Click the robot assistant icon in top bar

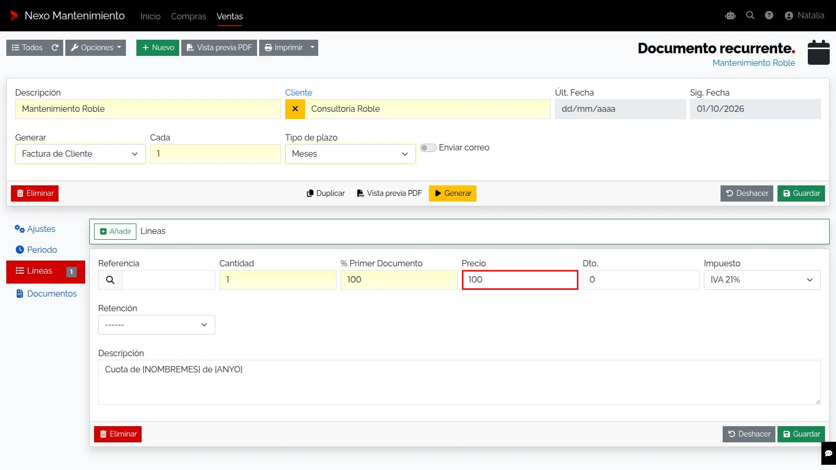click(x=730, y=16)
